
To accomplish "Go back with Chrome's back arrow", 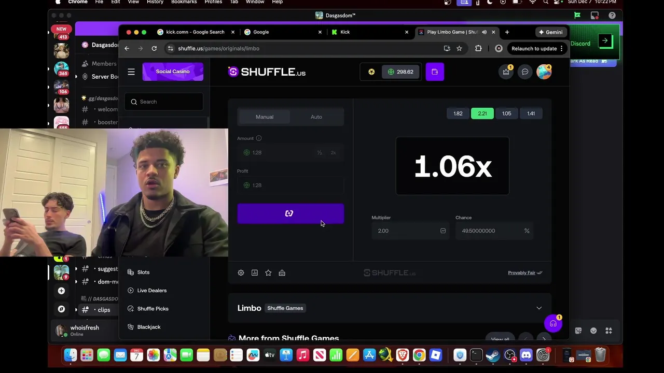I will point(127,48).
